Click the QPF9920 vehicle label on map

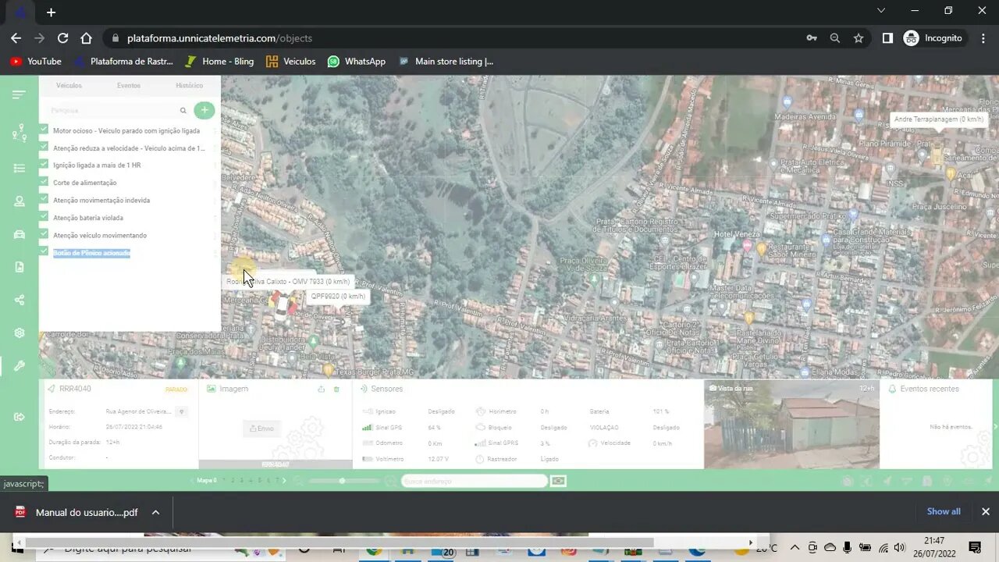pyautogui.click(x=338, y=297)
